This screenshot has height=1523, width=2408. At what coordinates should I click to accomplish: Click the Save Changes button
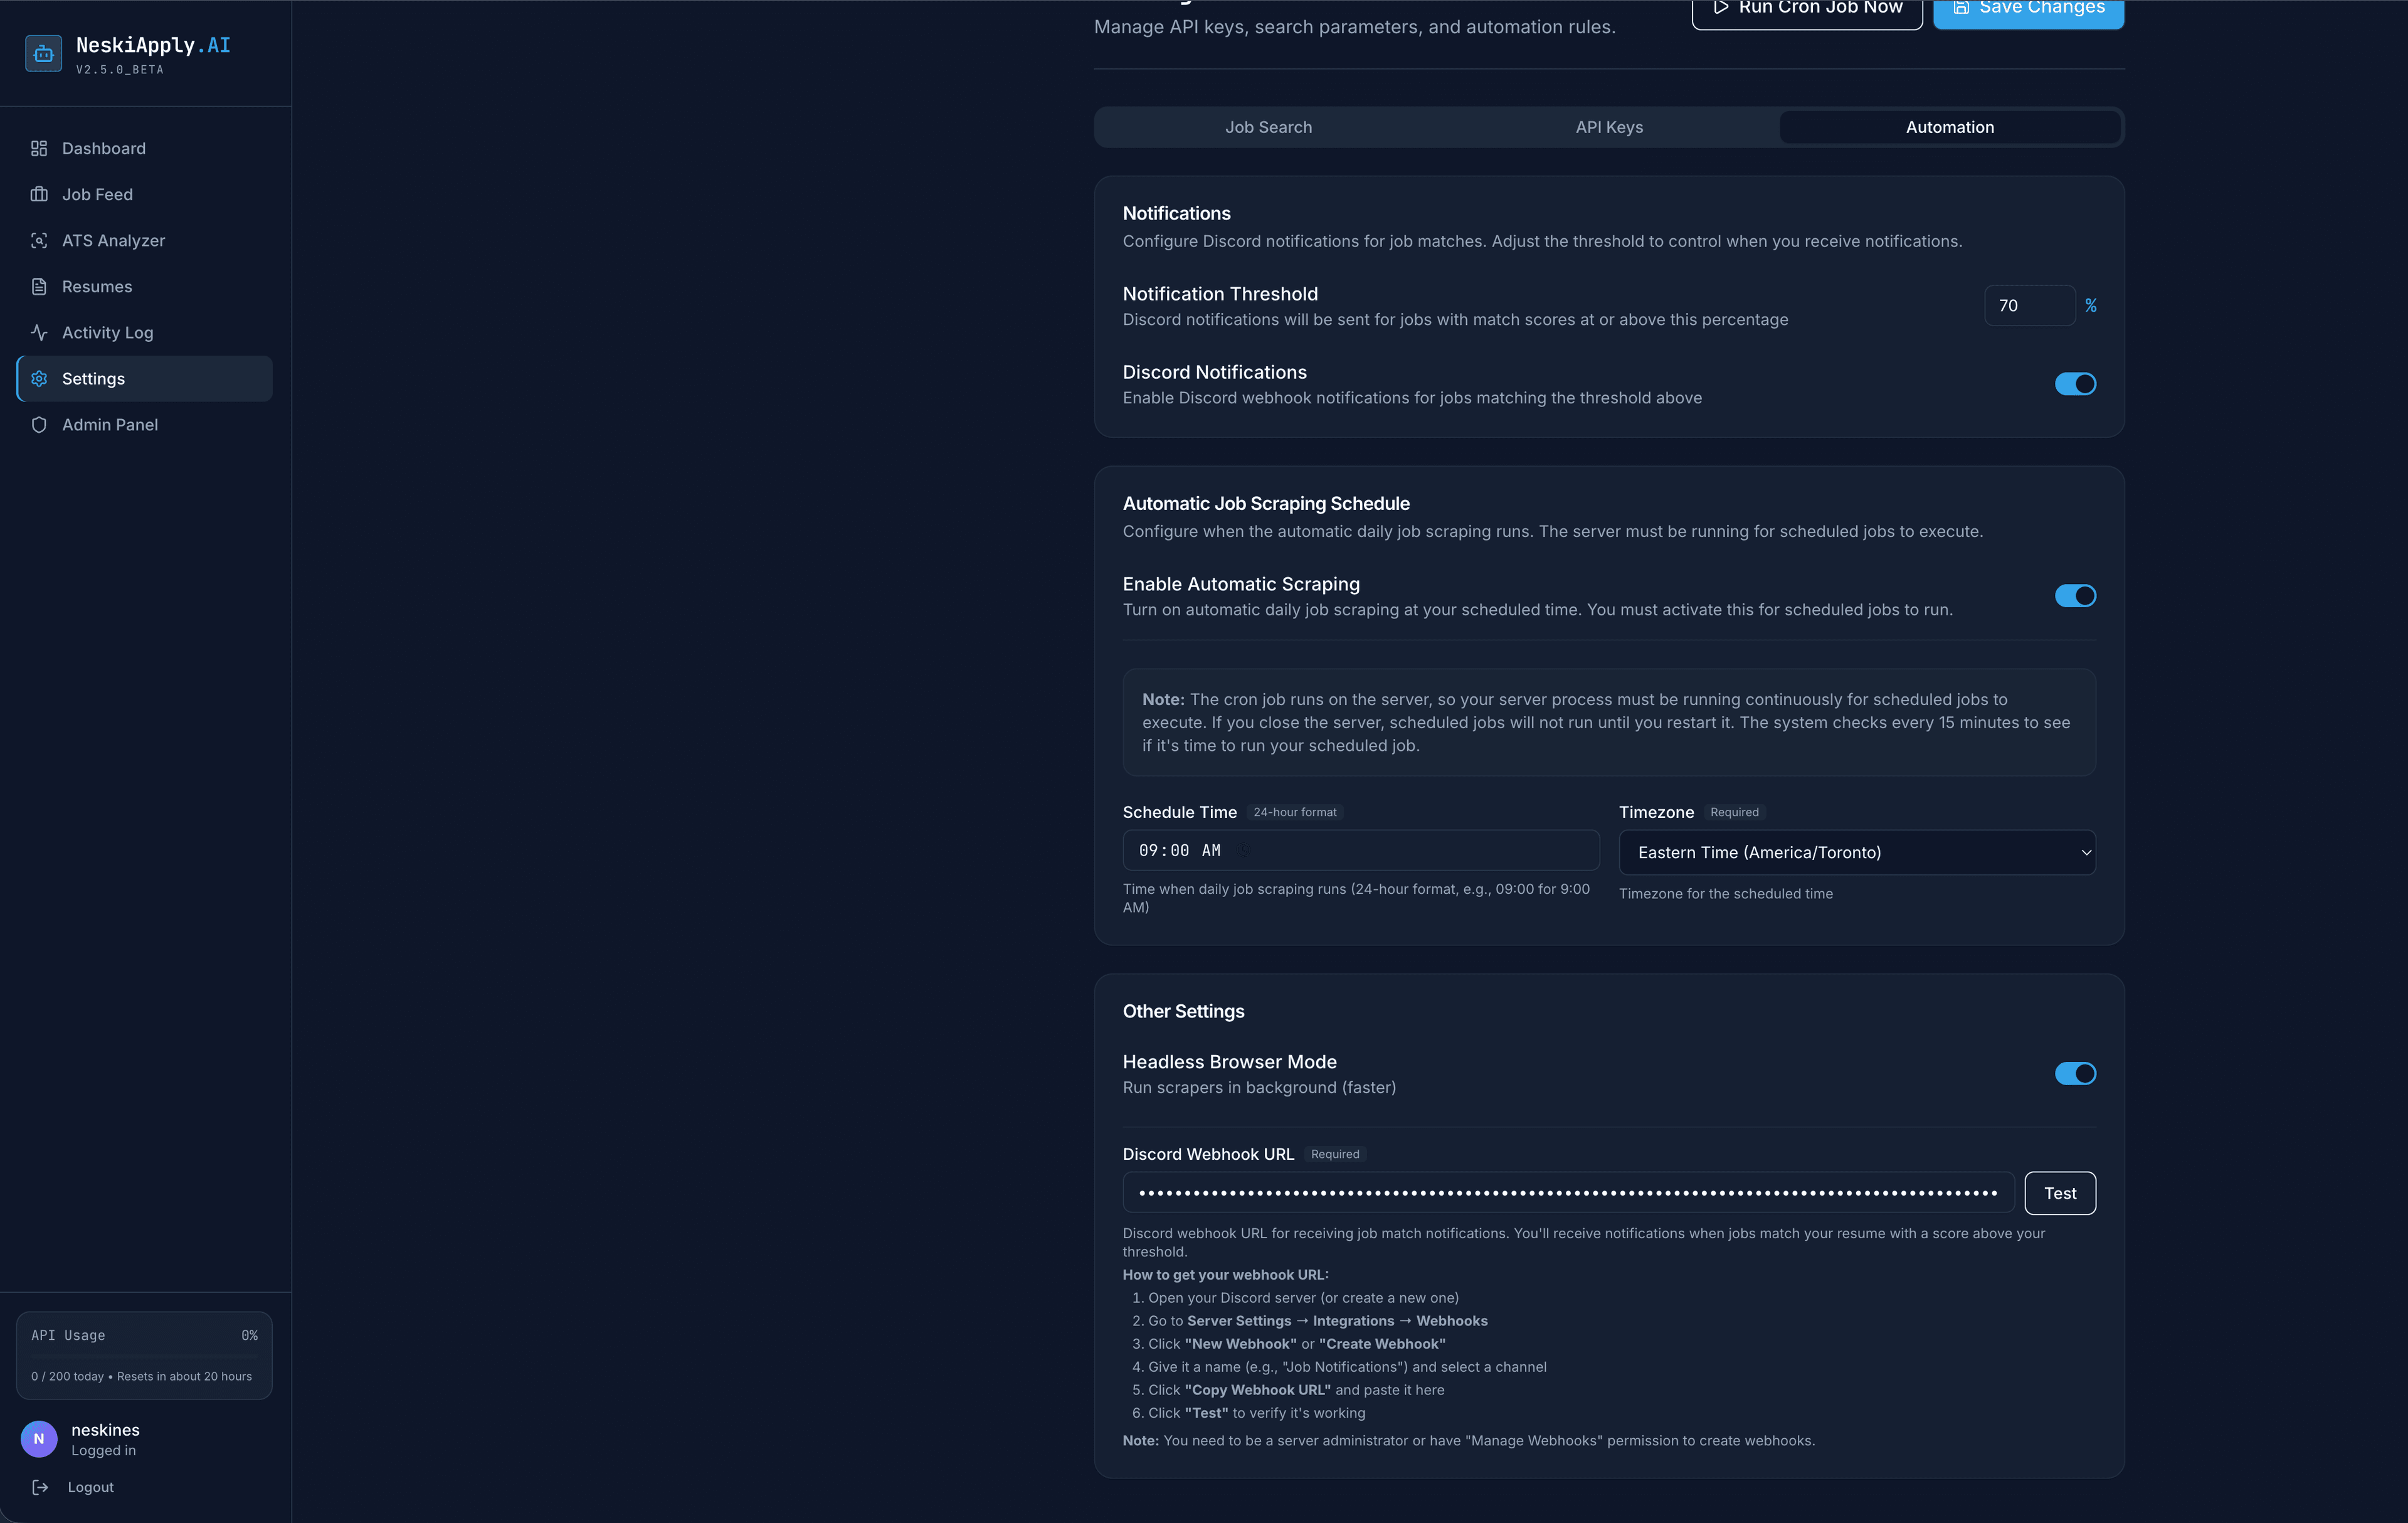[x=2027, y=9]
